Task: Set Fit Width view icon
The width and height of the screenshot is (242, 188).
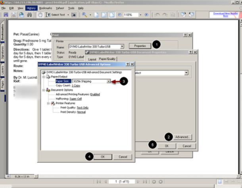Action: (x=112, y=15)
